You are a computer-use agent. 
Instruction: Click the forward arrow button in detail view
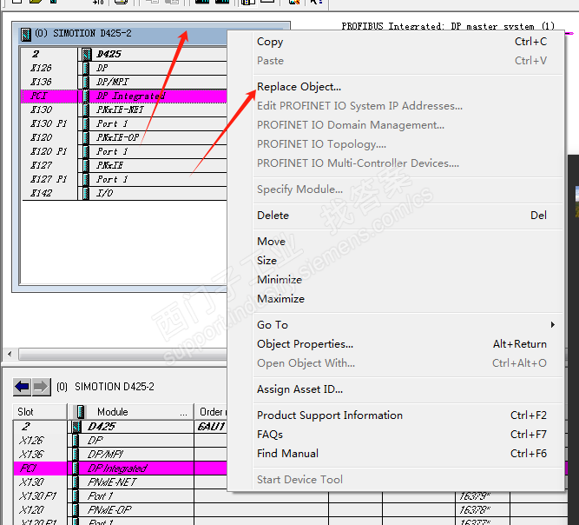point(41,387)
